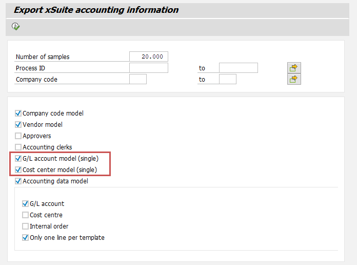
Task: Disable Accounting data model checkbox
Action: 18,181
